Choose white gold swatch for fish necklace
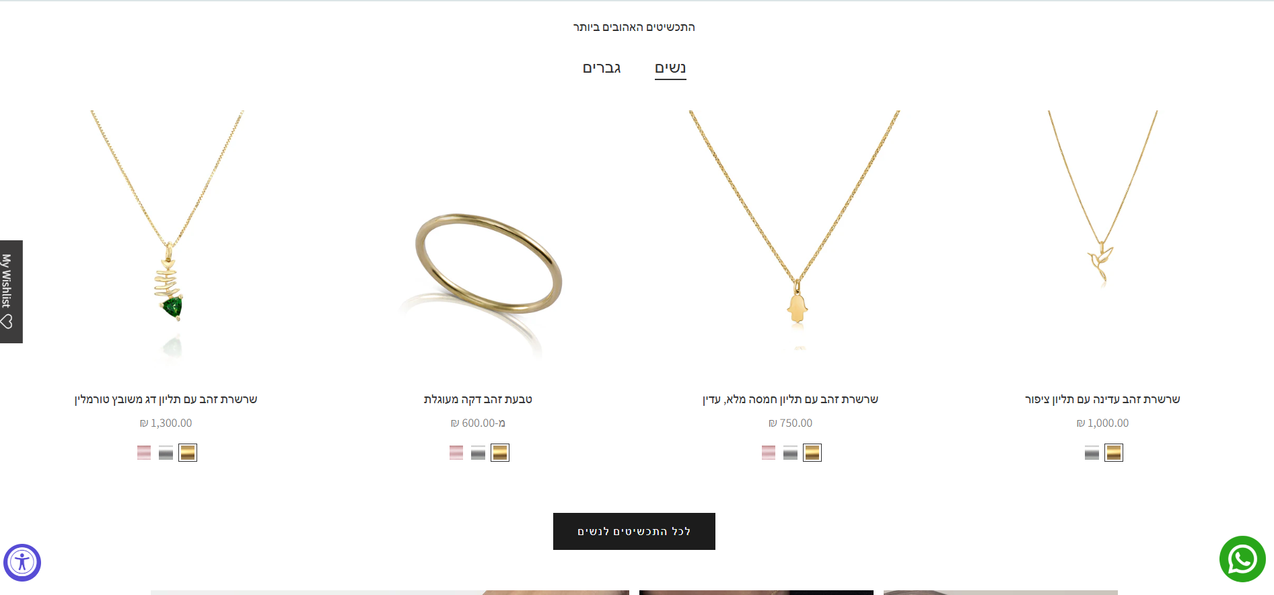1274x595 pixels. [x=166, y=453]
